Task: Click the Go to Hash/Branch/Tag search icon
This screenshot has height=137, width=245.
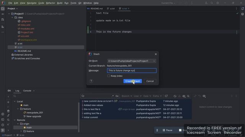Action: click(x=188, y=96)
